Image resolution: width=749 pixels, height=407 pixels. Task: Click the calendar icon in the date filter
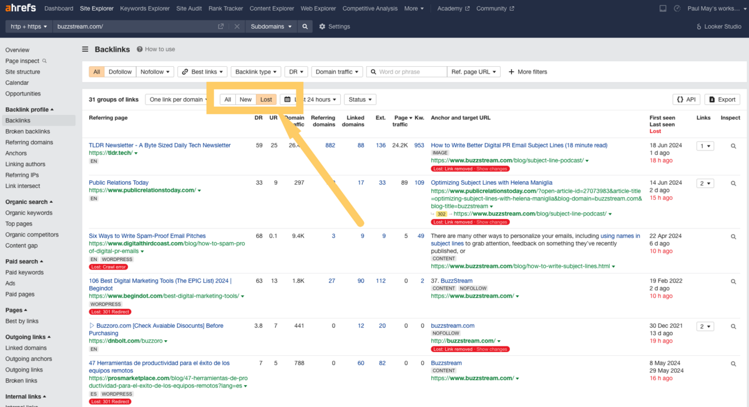point(286,99)
